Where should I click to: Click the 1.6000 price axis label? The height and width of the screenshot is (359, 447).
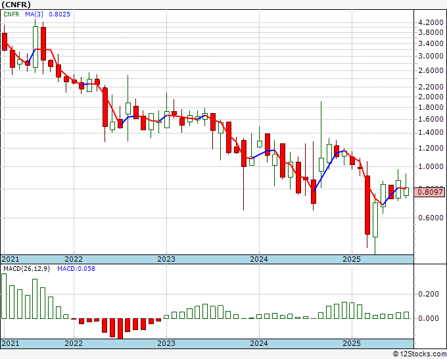point(431,119)
